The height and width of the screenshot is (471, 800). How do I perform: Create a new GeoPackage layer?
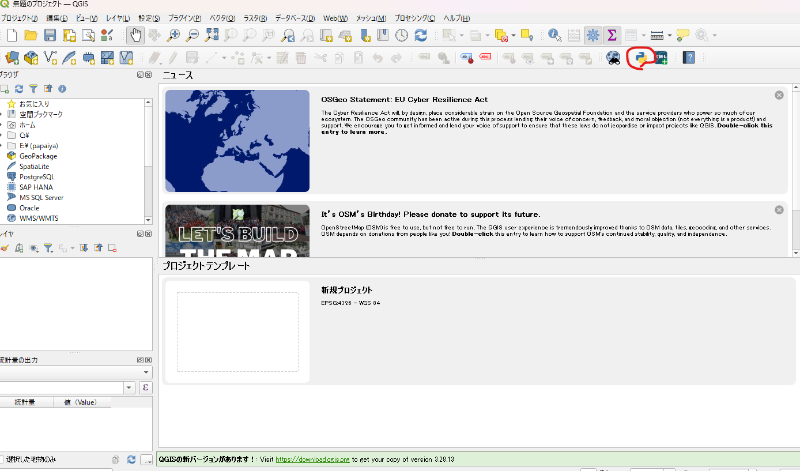[x=31, y=58]
